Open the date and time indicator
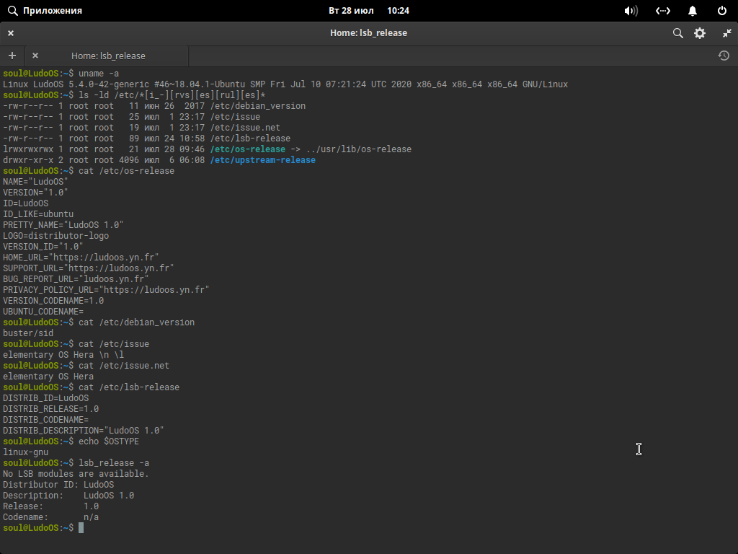738x554 pixels. [x=369, y=10]
